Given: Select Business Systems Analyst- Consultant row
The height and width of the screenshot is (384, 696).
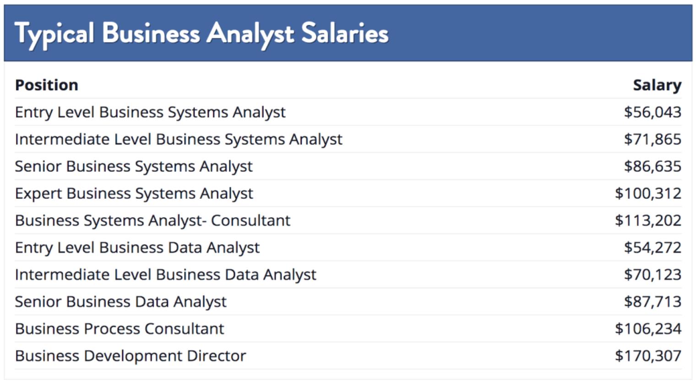Looking at the screenshot, I should tap(152, 220).
